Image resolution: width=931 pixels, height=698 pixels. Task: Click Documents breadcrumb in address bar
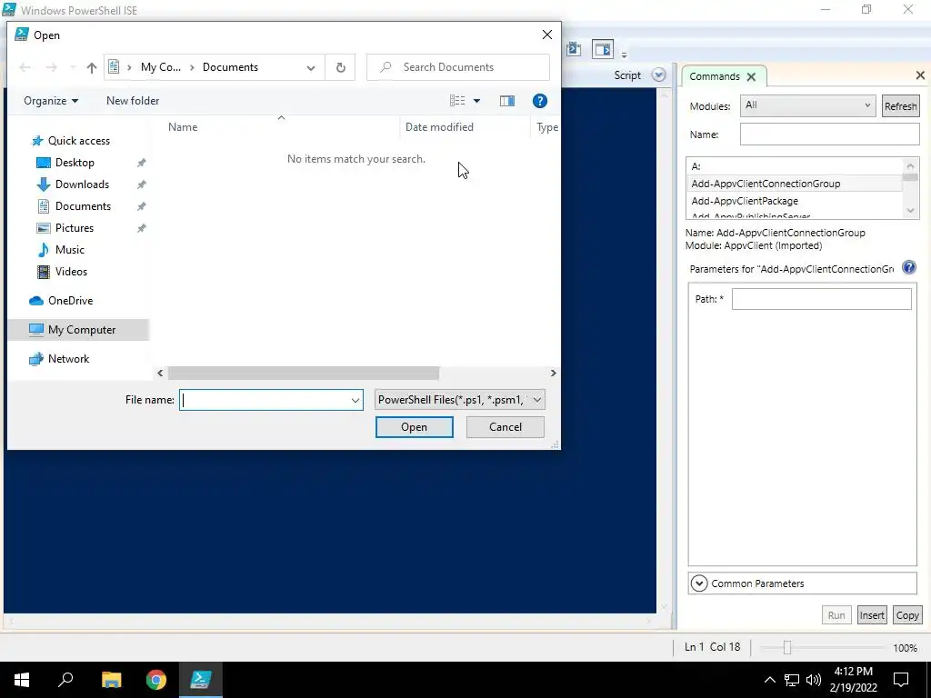tap(230, 67)
